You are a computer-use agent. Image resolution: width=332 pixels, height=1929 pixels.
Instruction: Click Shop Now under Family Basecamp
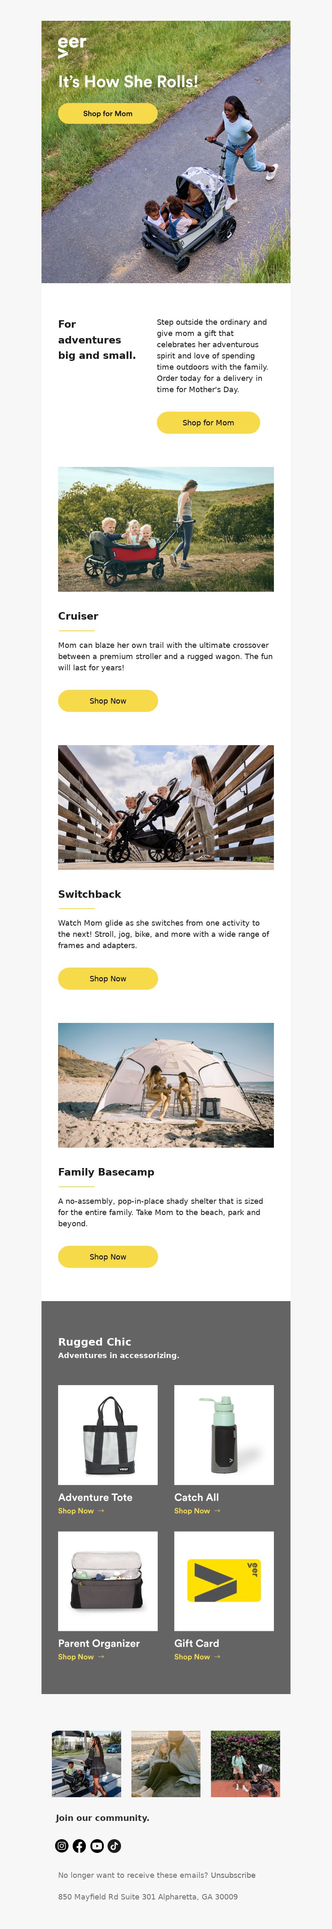pyautogui.click(x=107, y=1257)
